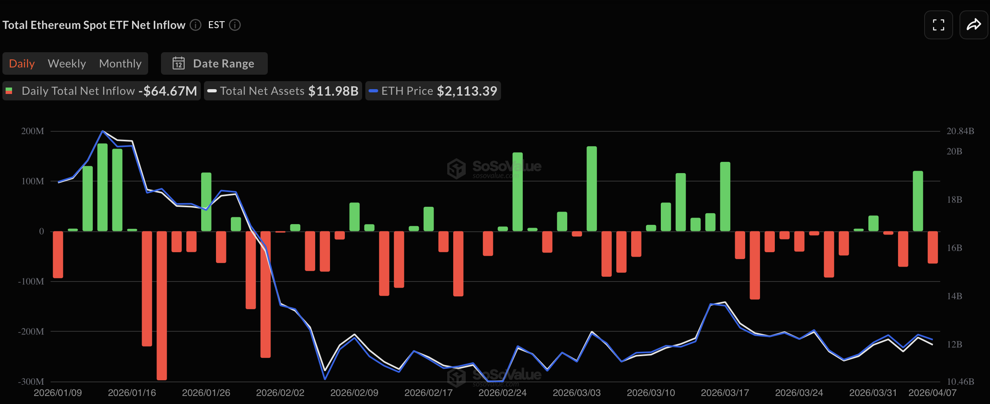Click the info icon beside EST

[x=235, y=25]
